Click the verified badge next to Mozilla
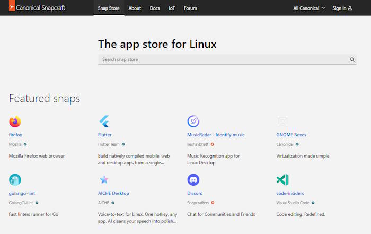371x234 pixels. coord(25,144)
